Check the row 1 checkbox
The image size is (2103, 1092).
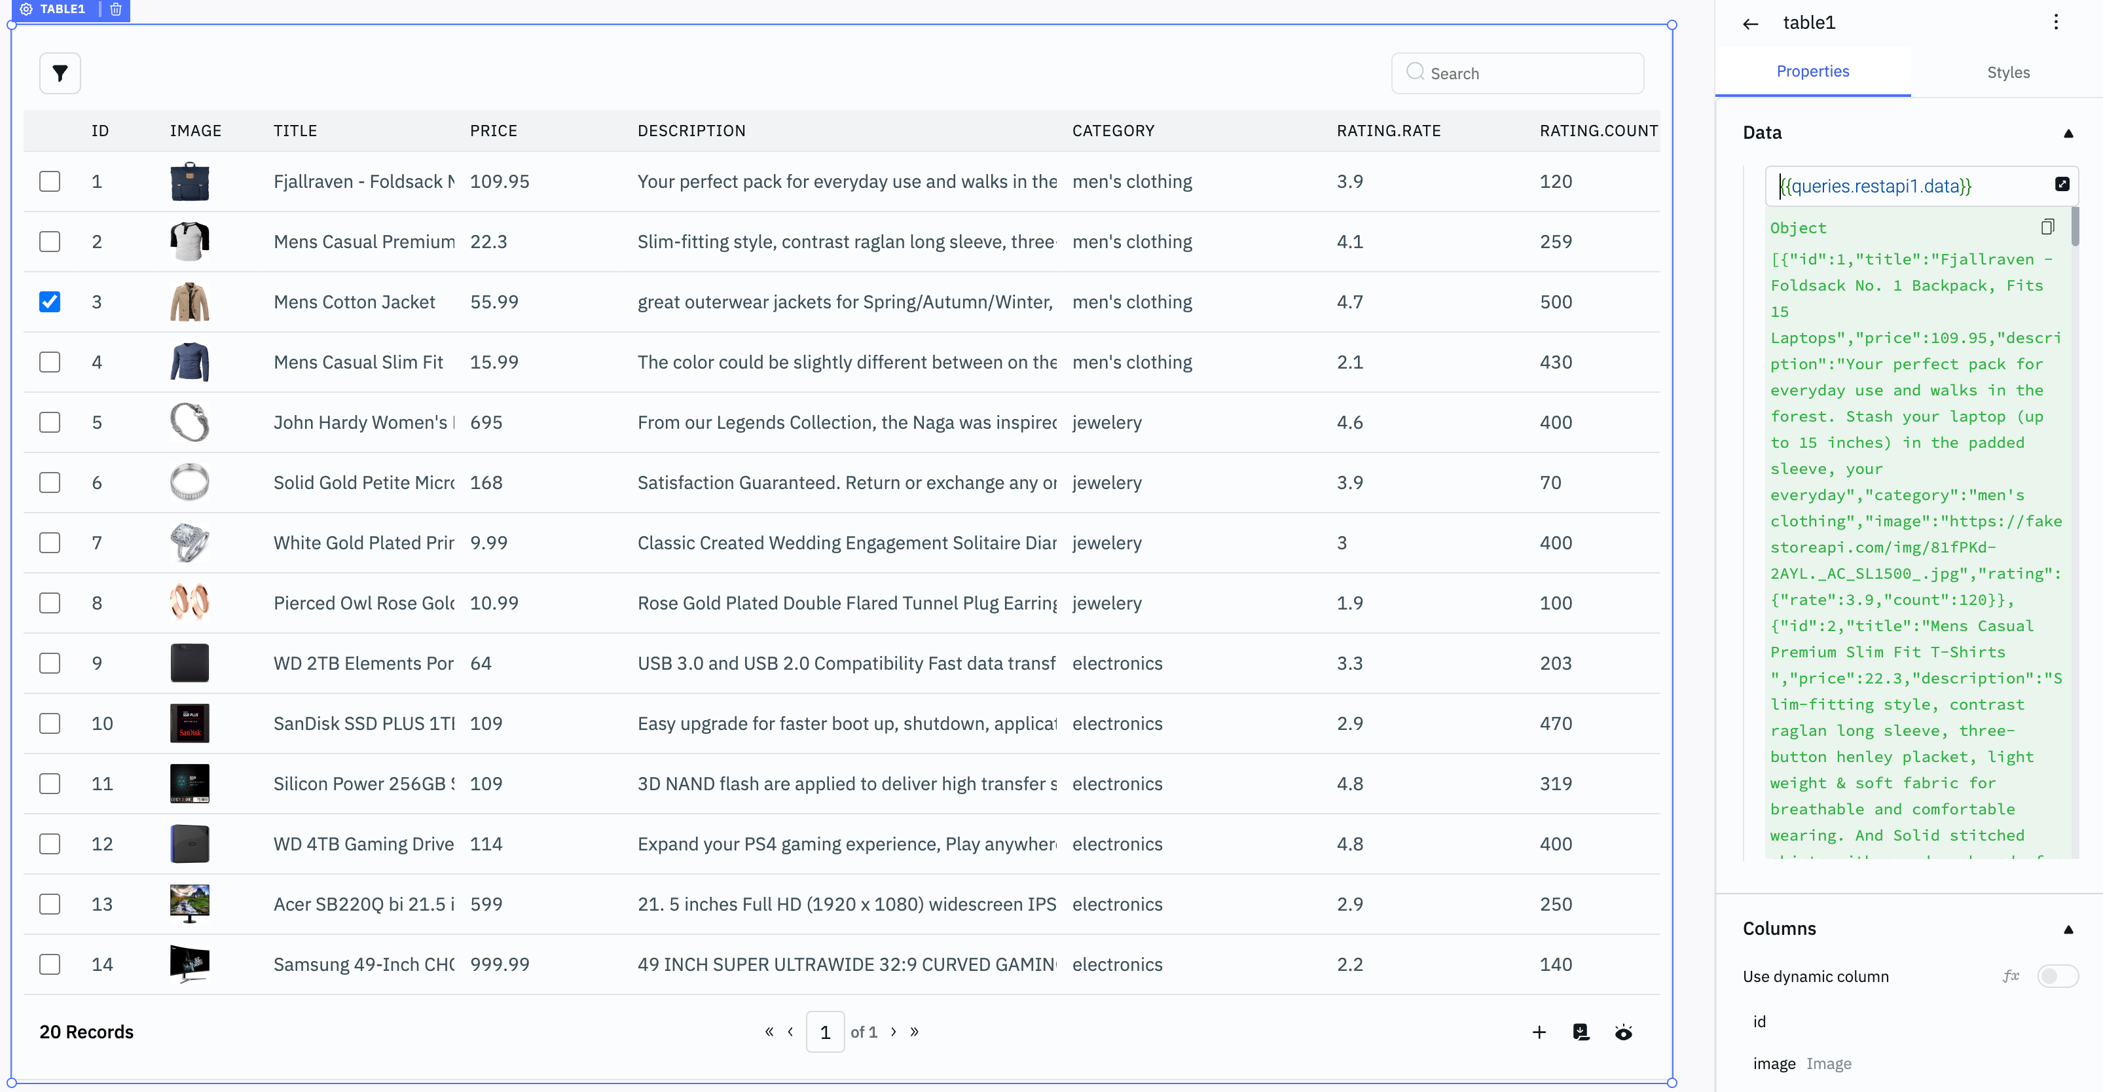50,181
